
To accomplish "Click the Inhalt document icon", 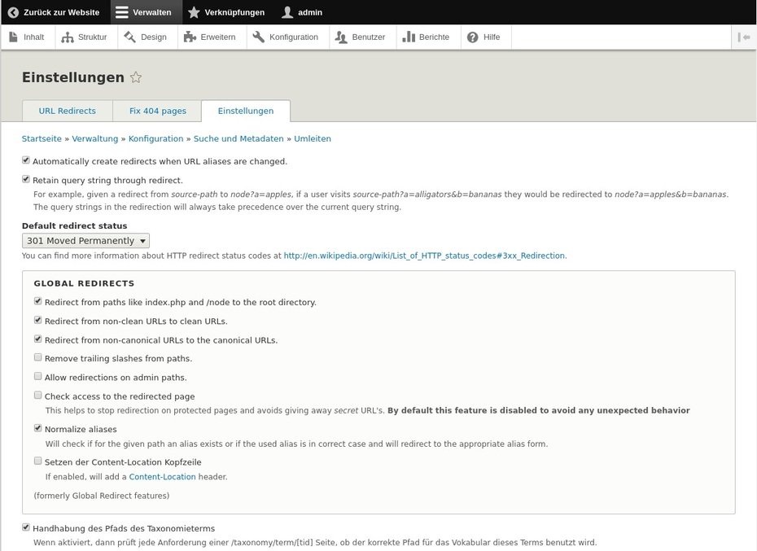I will coord(13,37).
